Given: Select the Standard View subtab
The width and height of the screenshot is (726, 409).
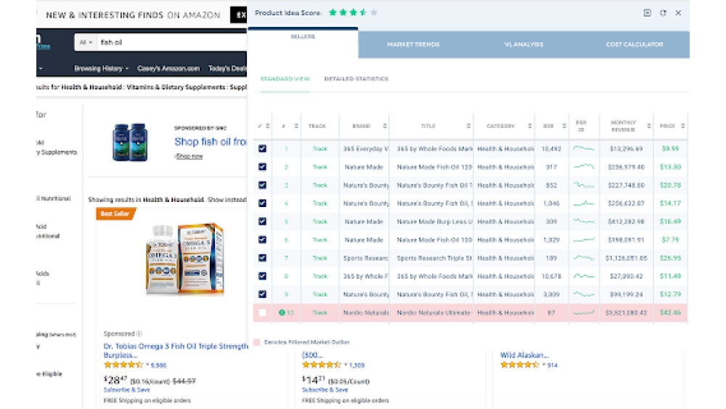Looking at the screenshot, I should 285,78.
